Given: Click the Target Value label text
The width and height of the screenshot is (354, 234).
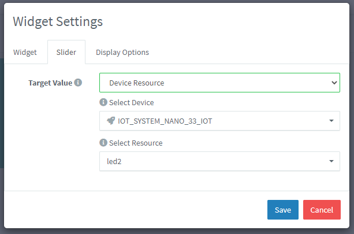Looking at the screenshot, I should click(50, 83).
